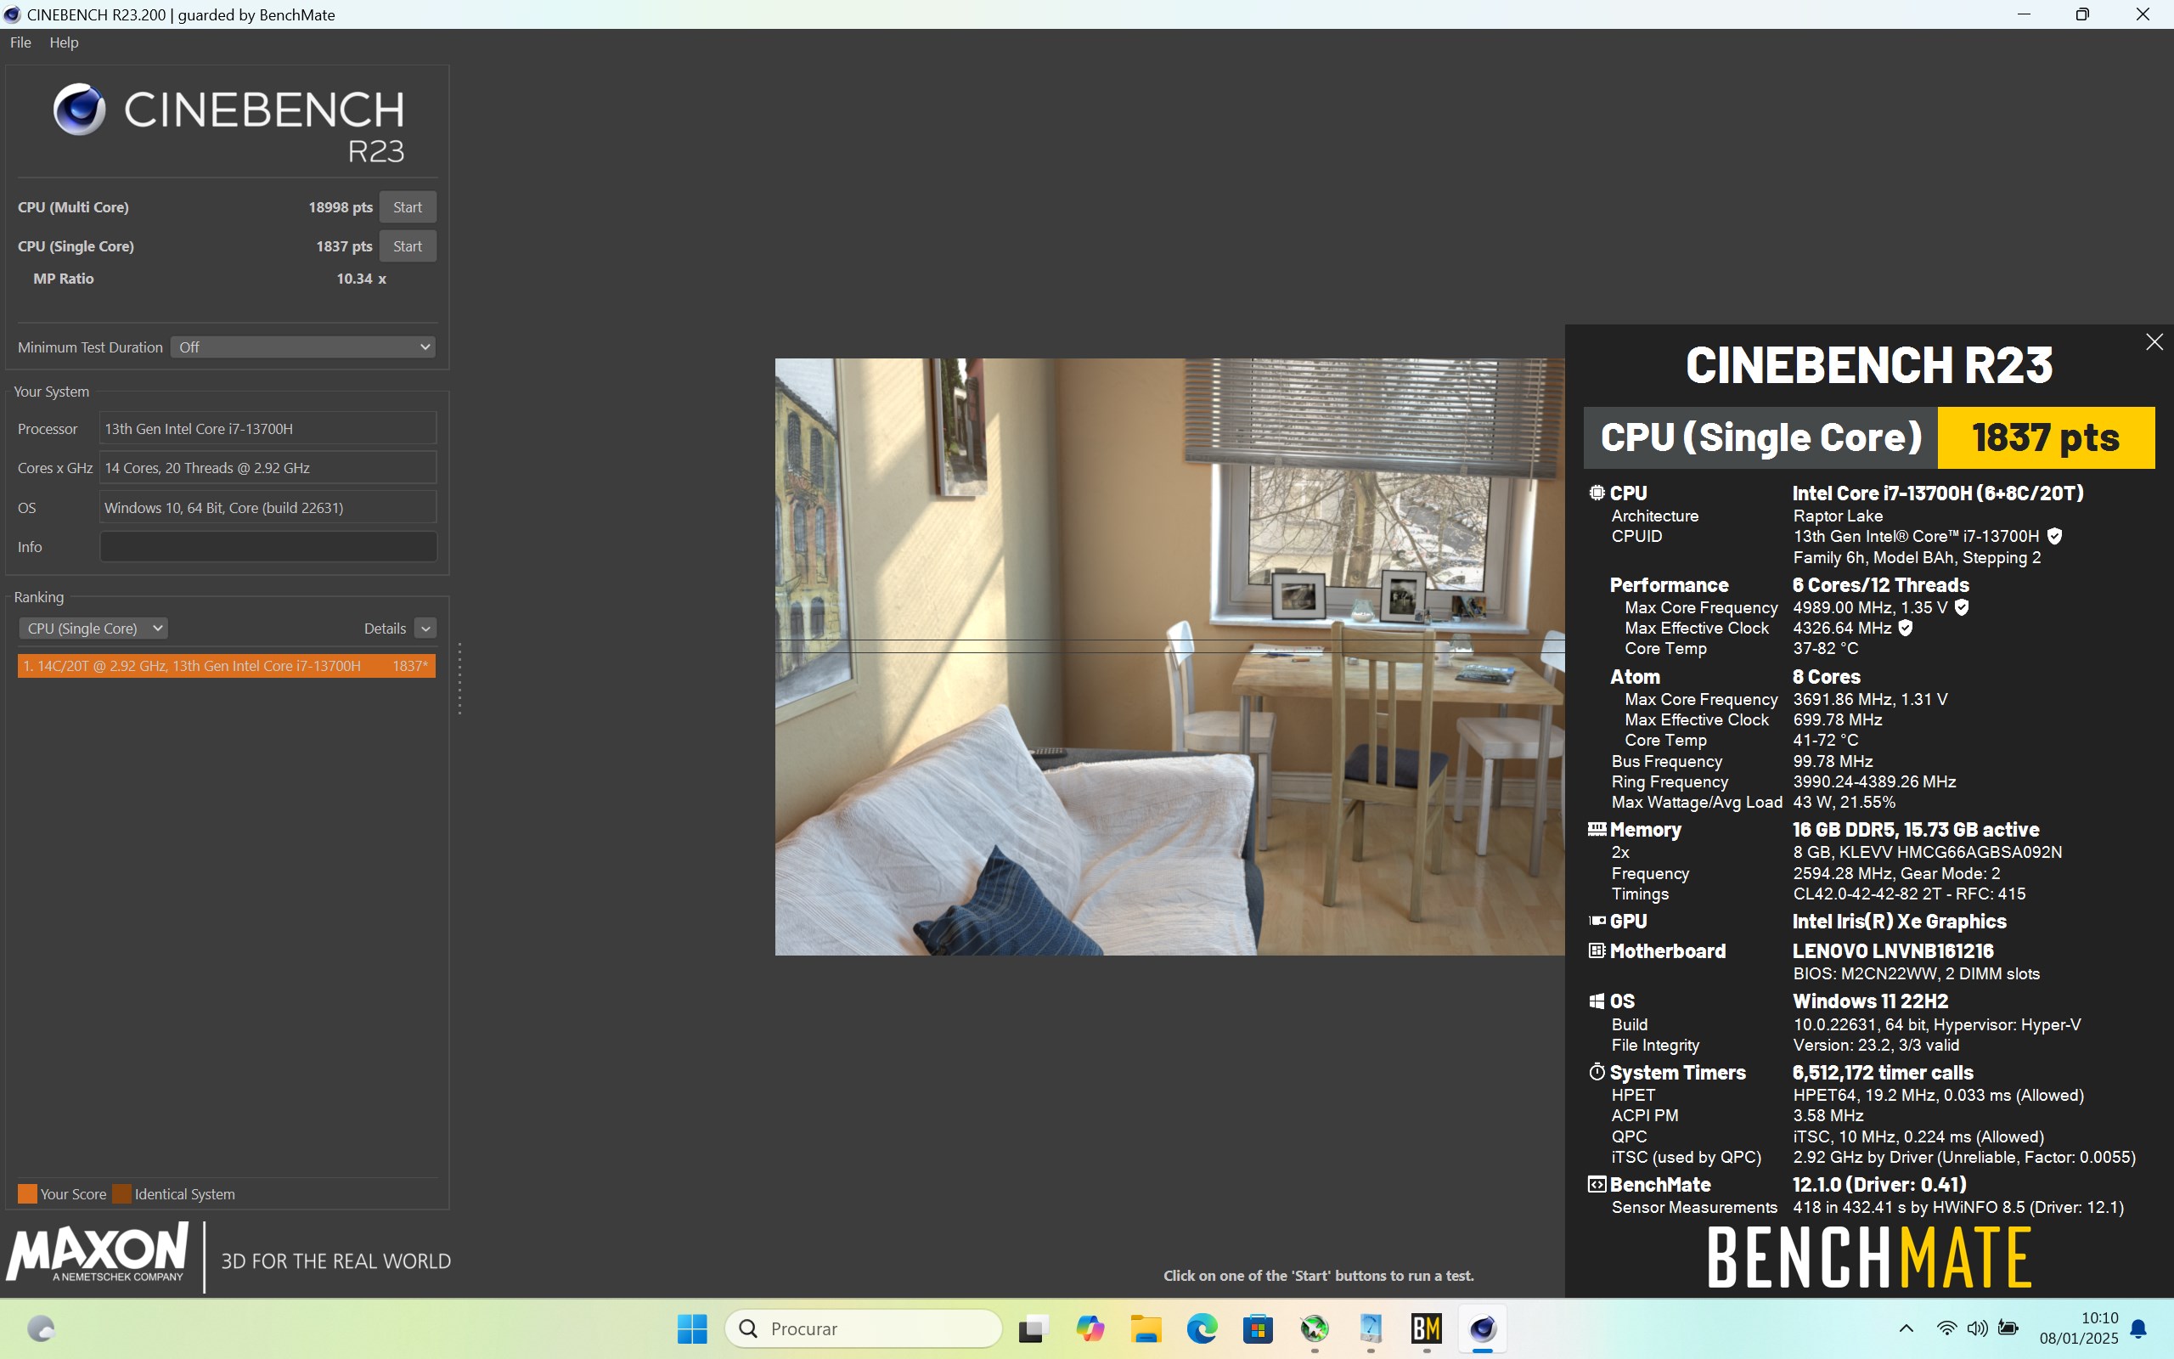Open Task View from taskbar
The width and height of the screenshot is (2174, 1359).
[x=1034, y=1328]
